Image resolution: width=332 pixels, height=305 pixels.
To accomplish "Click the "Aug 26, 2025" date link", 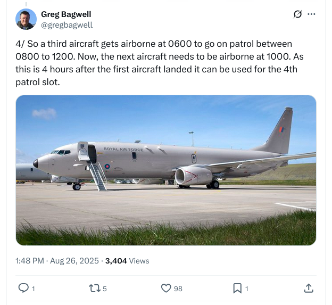I will pos(75,261).
